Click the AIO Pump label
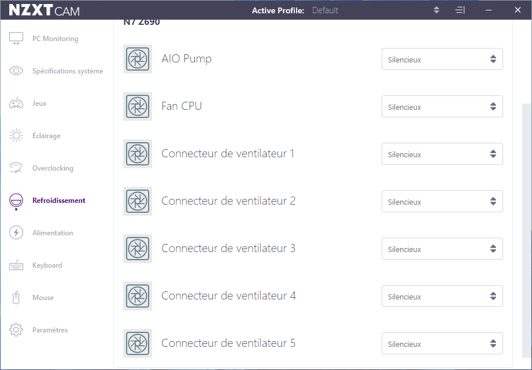This screenshot has width=532, height=370. point(187,58)
